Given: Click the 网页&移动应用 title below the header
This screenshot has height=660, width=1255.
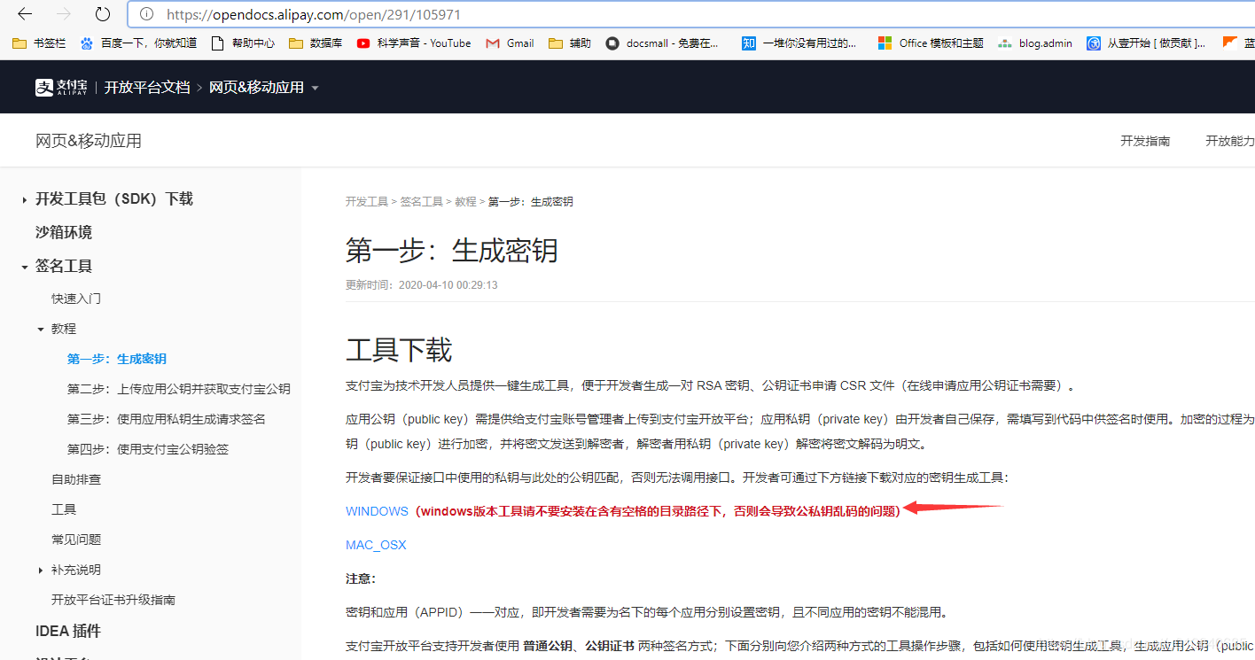Looking at the screenshot, I should (x=89, y=141).
